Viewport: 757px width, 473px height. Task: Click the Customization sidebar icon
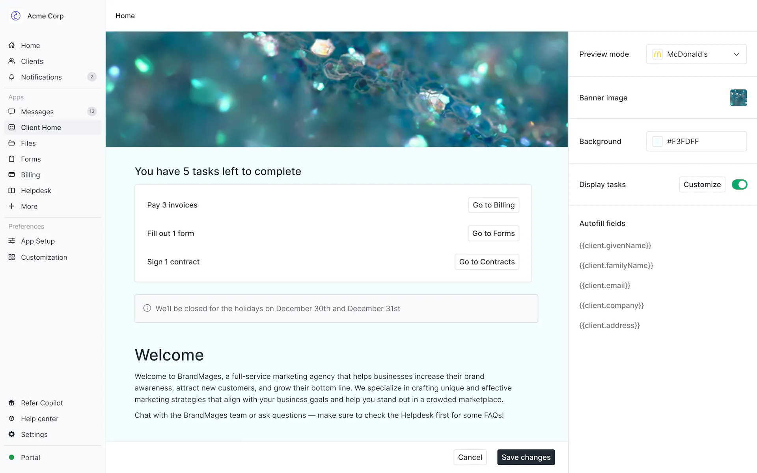click(12, 257)
